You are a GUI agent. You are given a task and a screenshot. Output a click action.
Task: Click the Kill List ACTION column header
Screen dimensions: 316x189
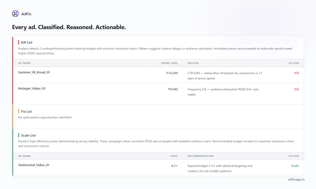(x=293, y=63)
